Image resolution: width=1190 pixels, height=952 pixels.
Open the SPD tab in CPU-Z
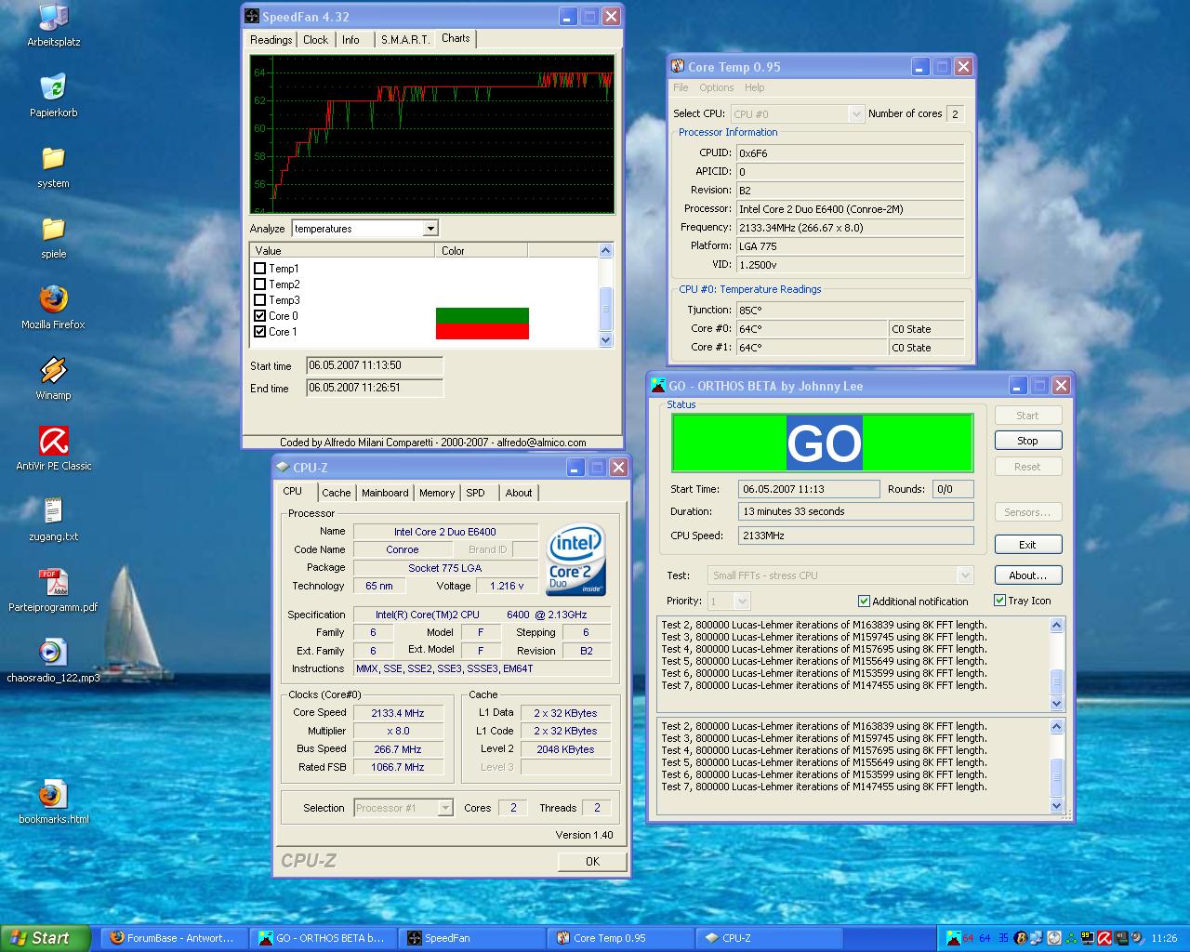click(476, 493)
